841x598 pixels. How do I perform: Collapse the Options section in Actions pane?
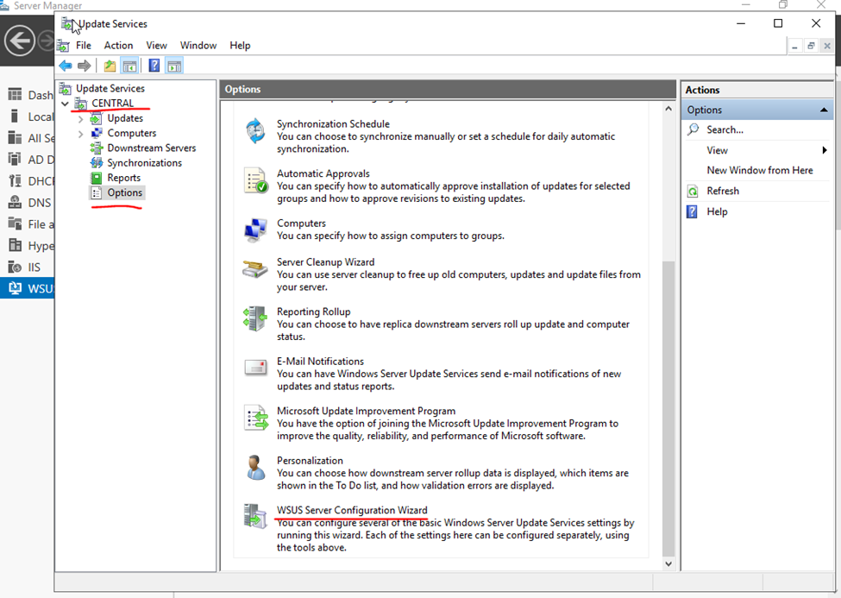[822, 110]
